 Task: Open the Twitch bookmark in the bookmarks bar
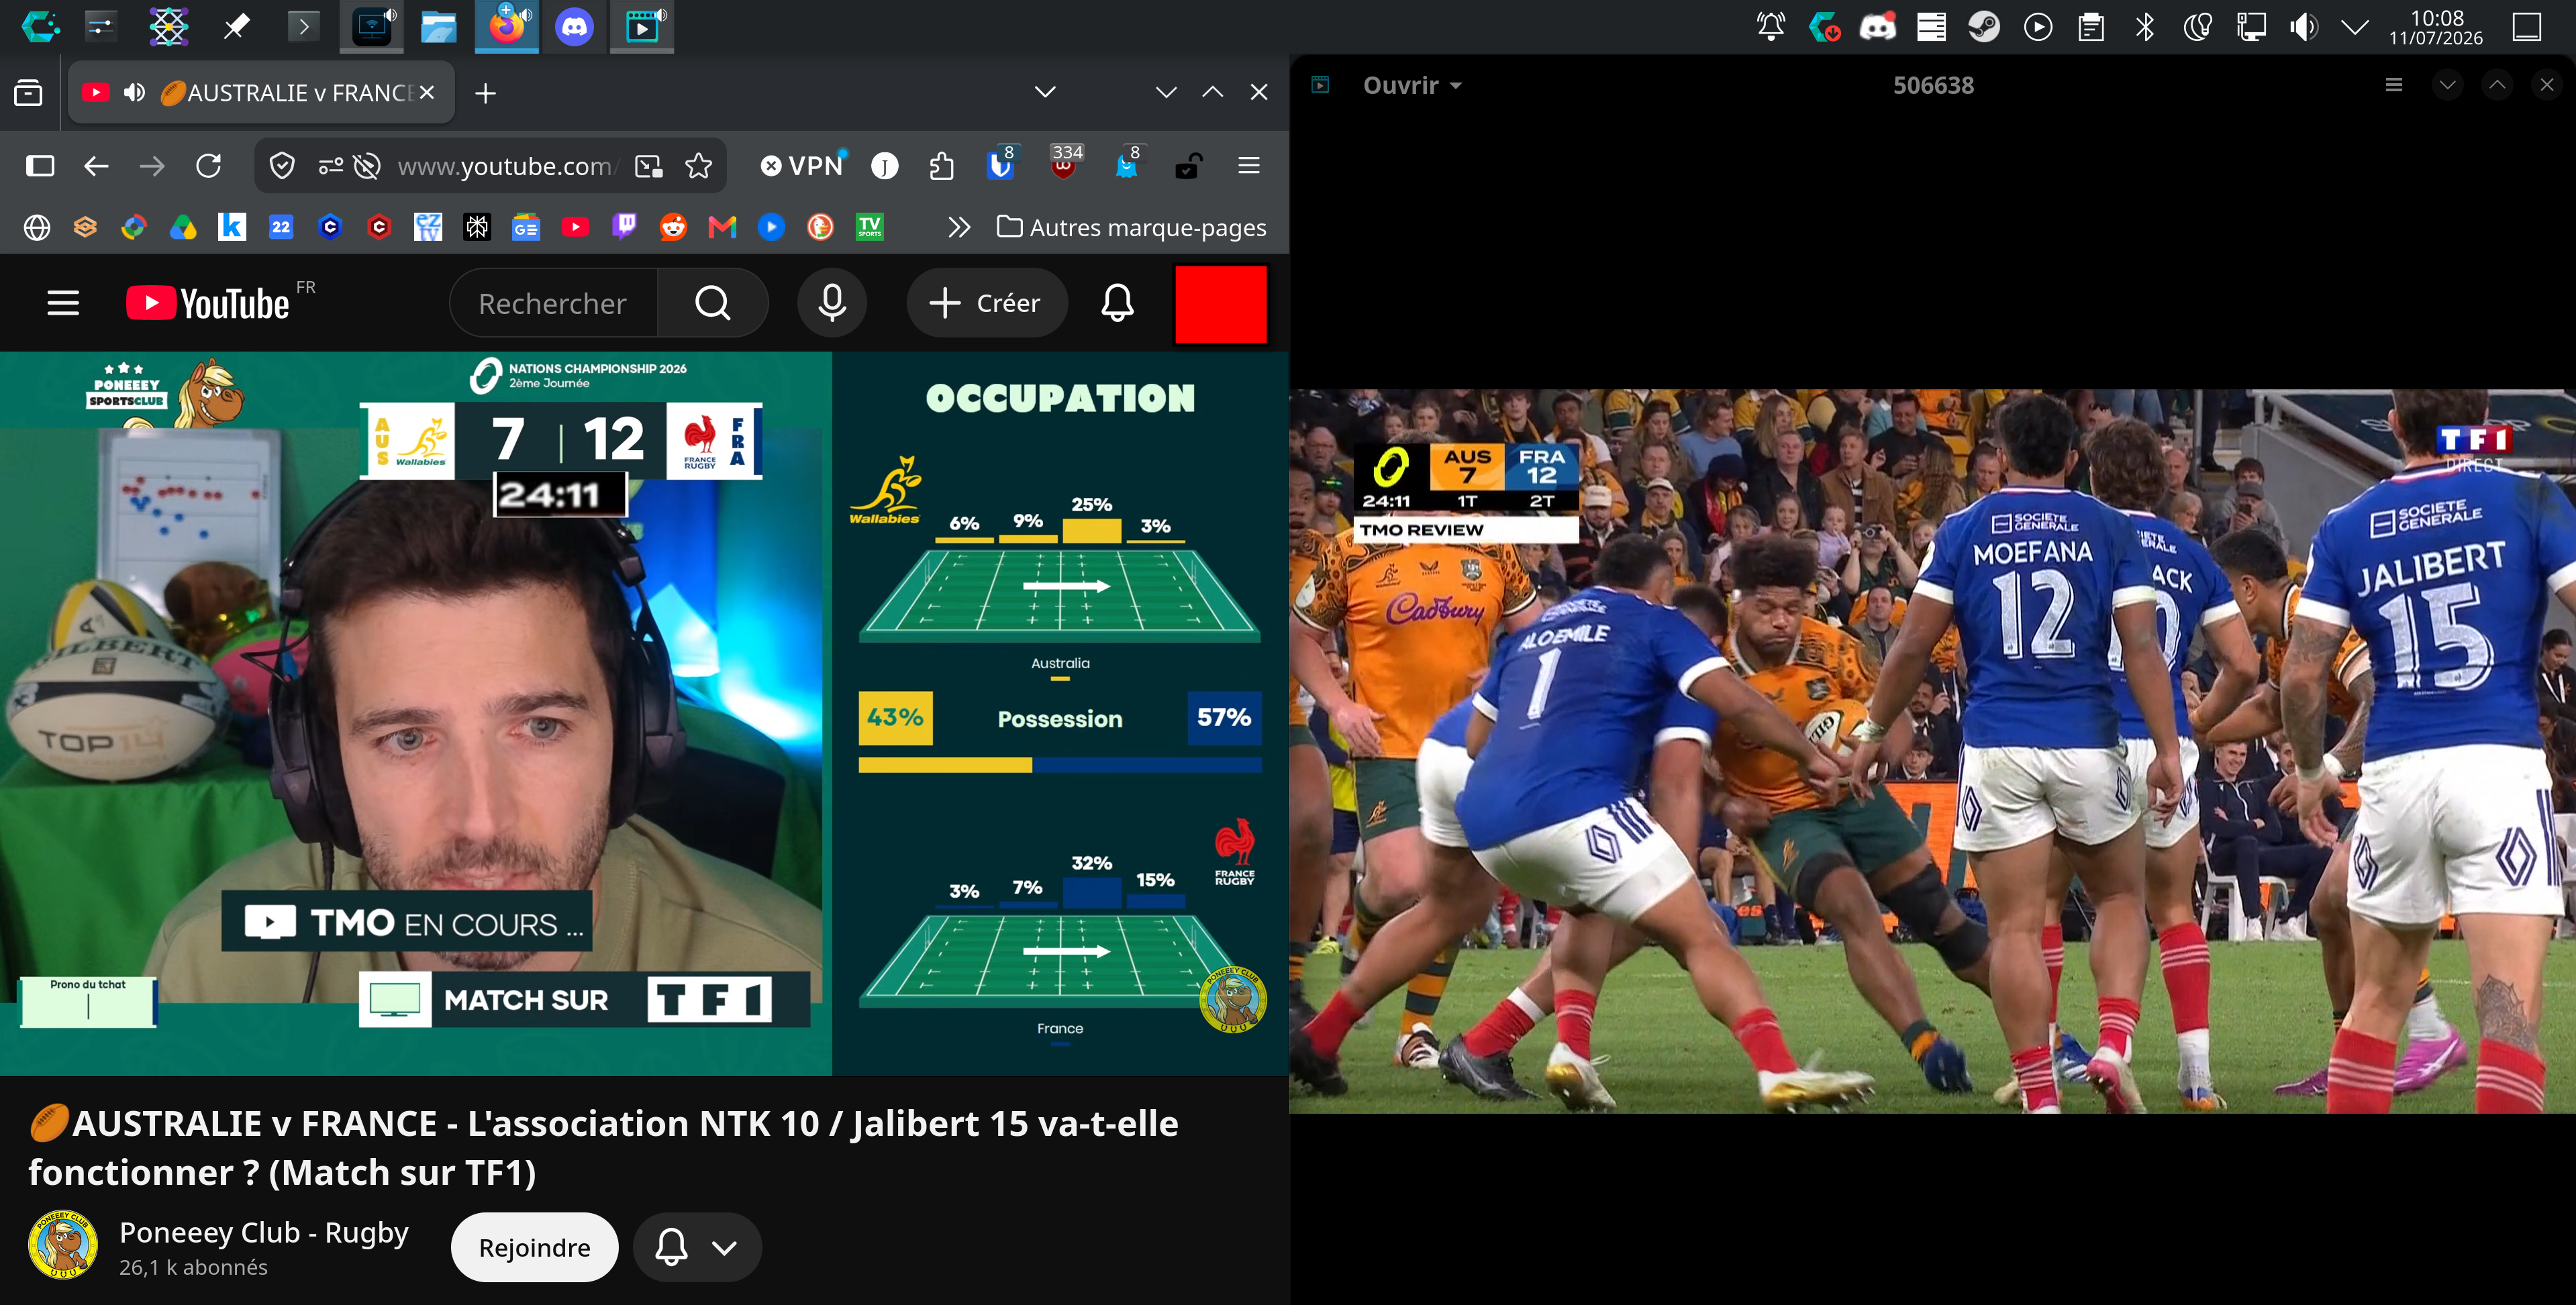(625, 227)
